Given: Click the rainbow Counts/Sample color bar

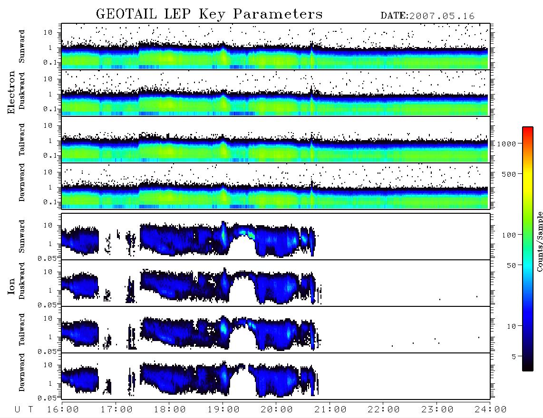Looking at the screenshot, I should [x=528, y=249].
